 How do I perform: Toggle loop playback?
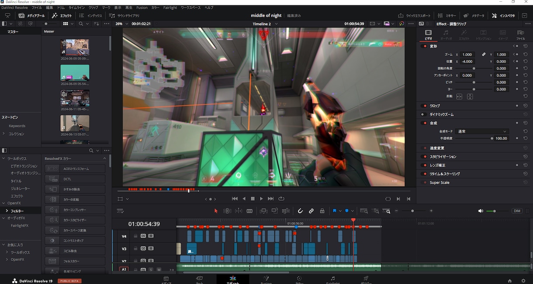(281, 198)
